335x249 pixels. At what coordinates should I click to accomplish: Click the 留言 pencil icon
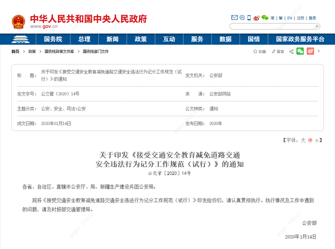(x=274, y=51)
